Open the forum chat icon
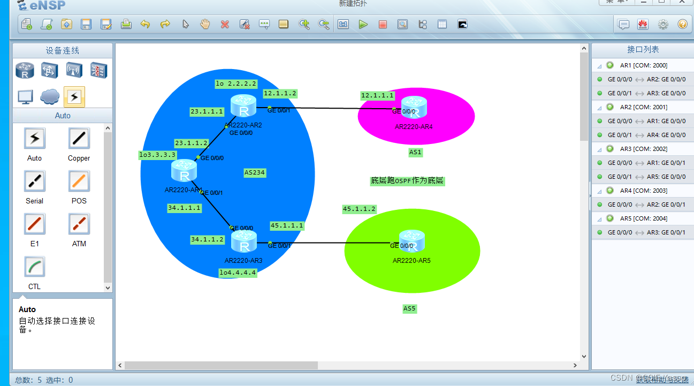This screenshot has height=386, width=694. pos(623,24)
